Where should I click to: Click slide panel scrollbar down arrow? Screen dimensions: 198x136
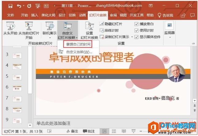(x=30, y=125)
